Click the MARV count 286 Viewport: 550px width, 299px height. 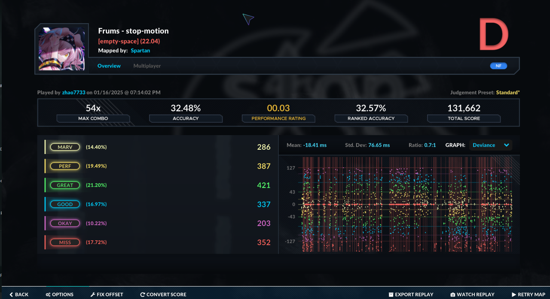click(264, 147)
